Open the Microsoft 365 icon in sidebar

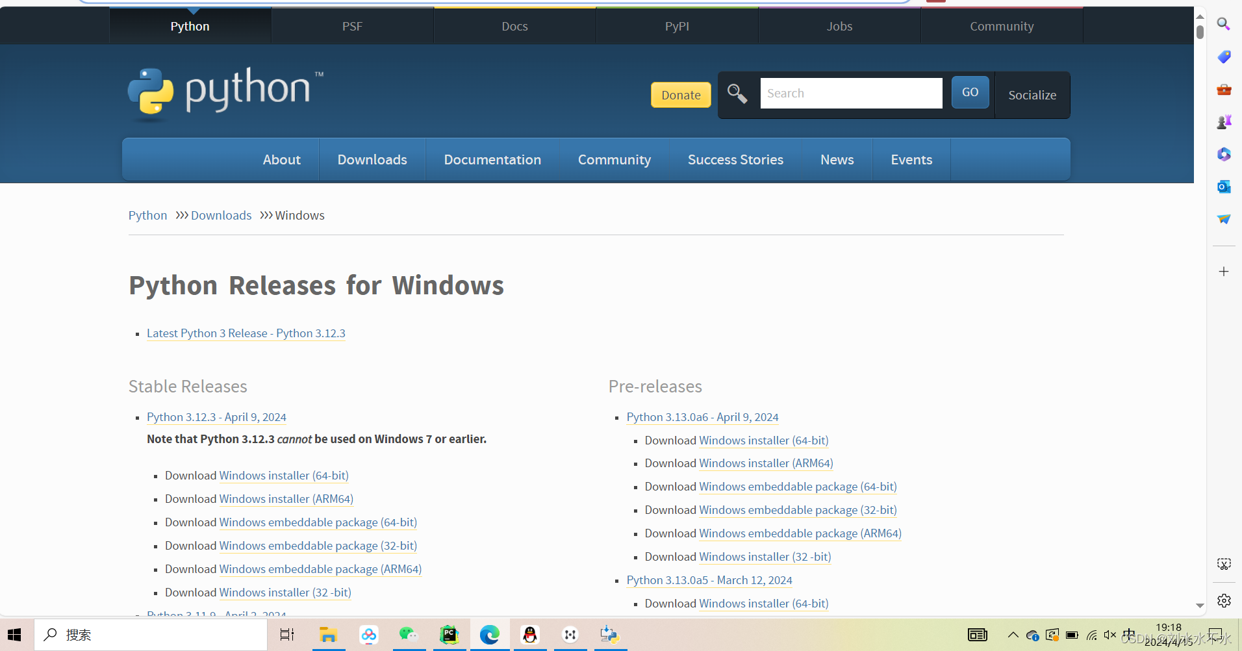[1224, 154]
